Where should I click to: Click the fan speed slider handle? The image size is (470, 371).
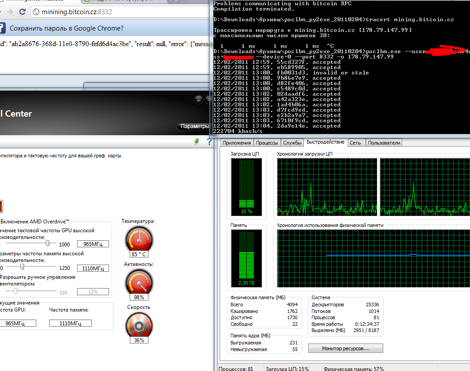tap(16, 291)
